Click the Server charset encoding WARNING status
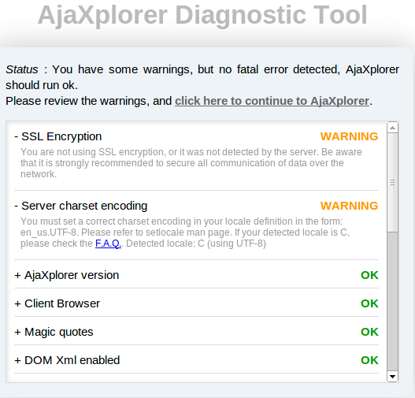 click(x=349, y=206)
